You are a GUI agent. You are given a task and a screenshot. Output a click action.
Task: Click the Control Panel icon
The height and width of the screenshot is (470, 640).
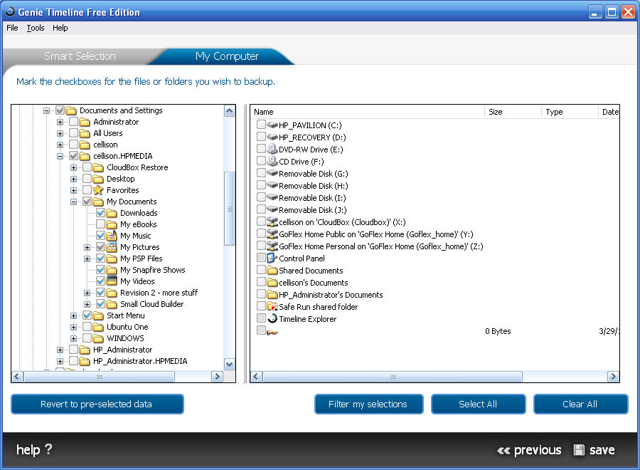[x=272, y=258]
